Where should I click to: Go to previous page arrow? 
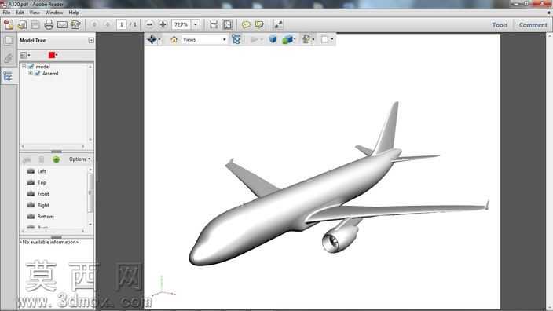[x=94, y=24]
